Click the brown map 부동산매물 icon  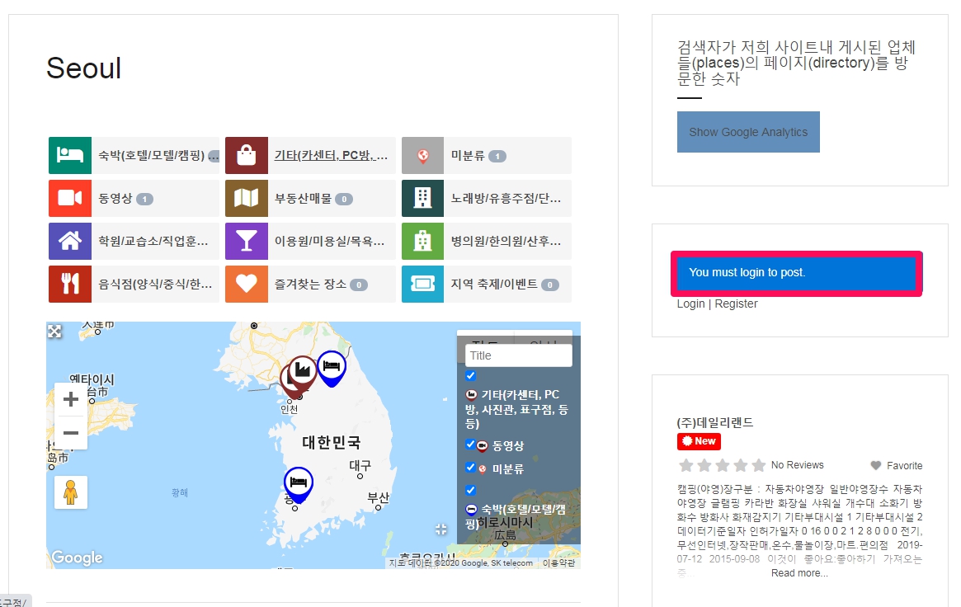(247, 199)
